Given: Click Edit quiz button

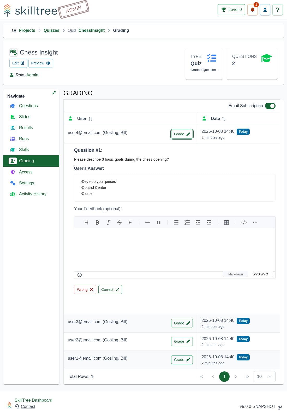Looking at the screenshot, I should coord(18,63).
